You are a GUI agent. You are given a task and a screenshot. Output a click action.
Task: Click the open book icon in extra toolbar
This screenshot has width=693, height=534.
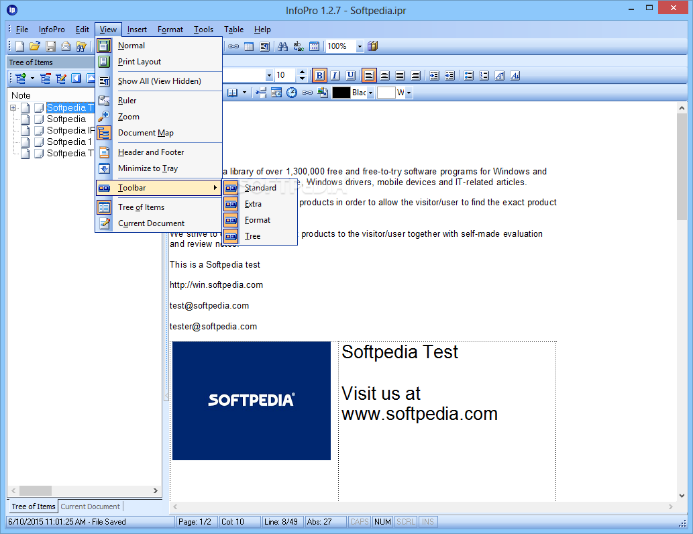pos(233,93)
